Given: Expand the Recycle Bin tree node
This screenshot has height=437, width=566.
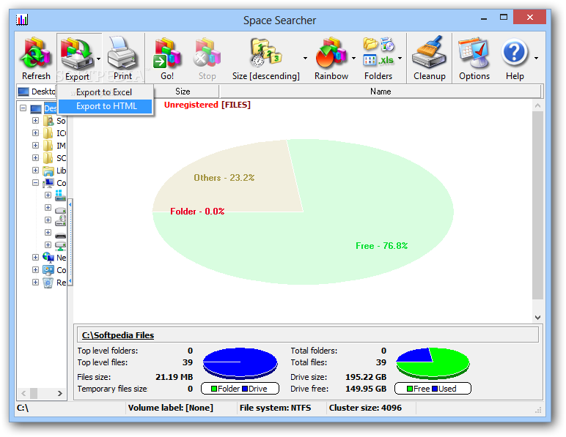Looking at the screenshot, I should pos(35,282).
